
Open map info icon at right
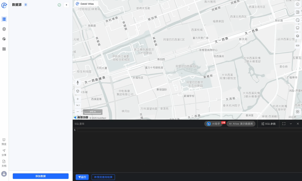298,4
